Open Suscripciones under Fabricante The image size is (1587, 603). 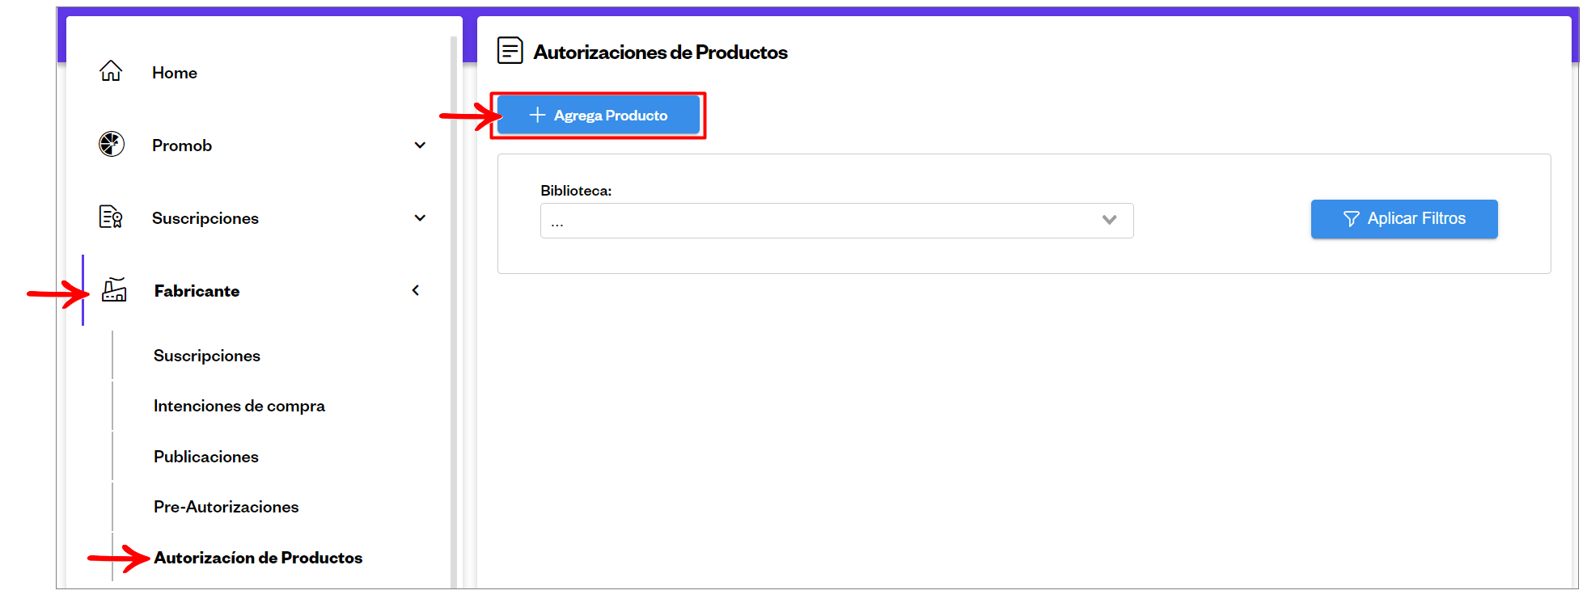click(x=207, y=356)
